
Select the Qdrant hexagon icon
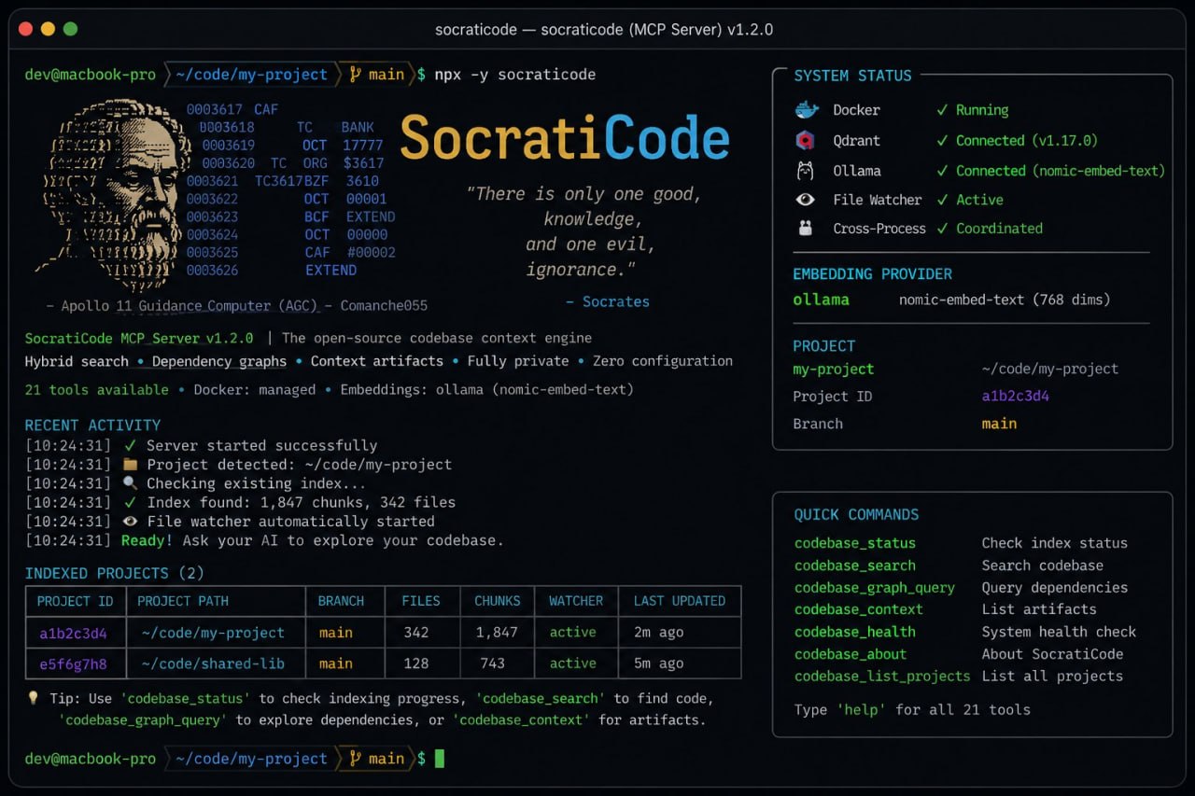[x=805, y=140]
